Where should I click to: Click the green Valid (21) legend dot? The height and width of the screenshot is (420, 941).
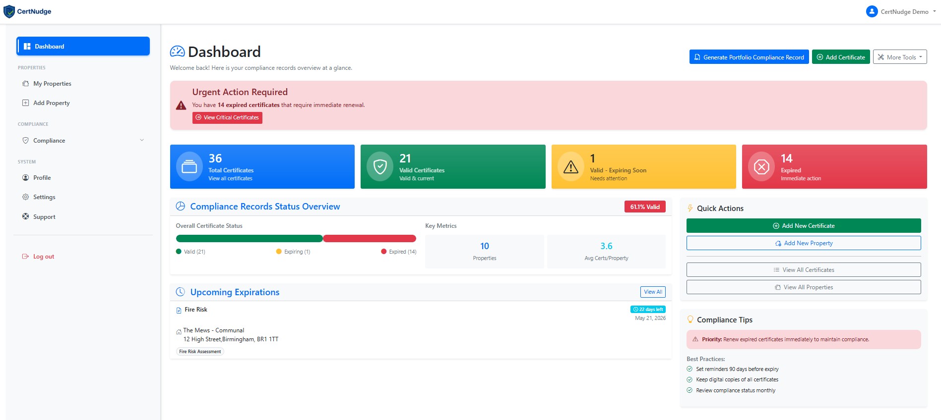pyautogui.click(x=179, y=252)
